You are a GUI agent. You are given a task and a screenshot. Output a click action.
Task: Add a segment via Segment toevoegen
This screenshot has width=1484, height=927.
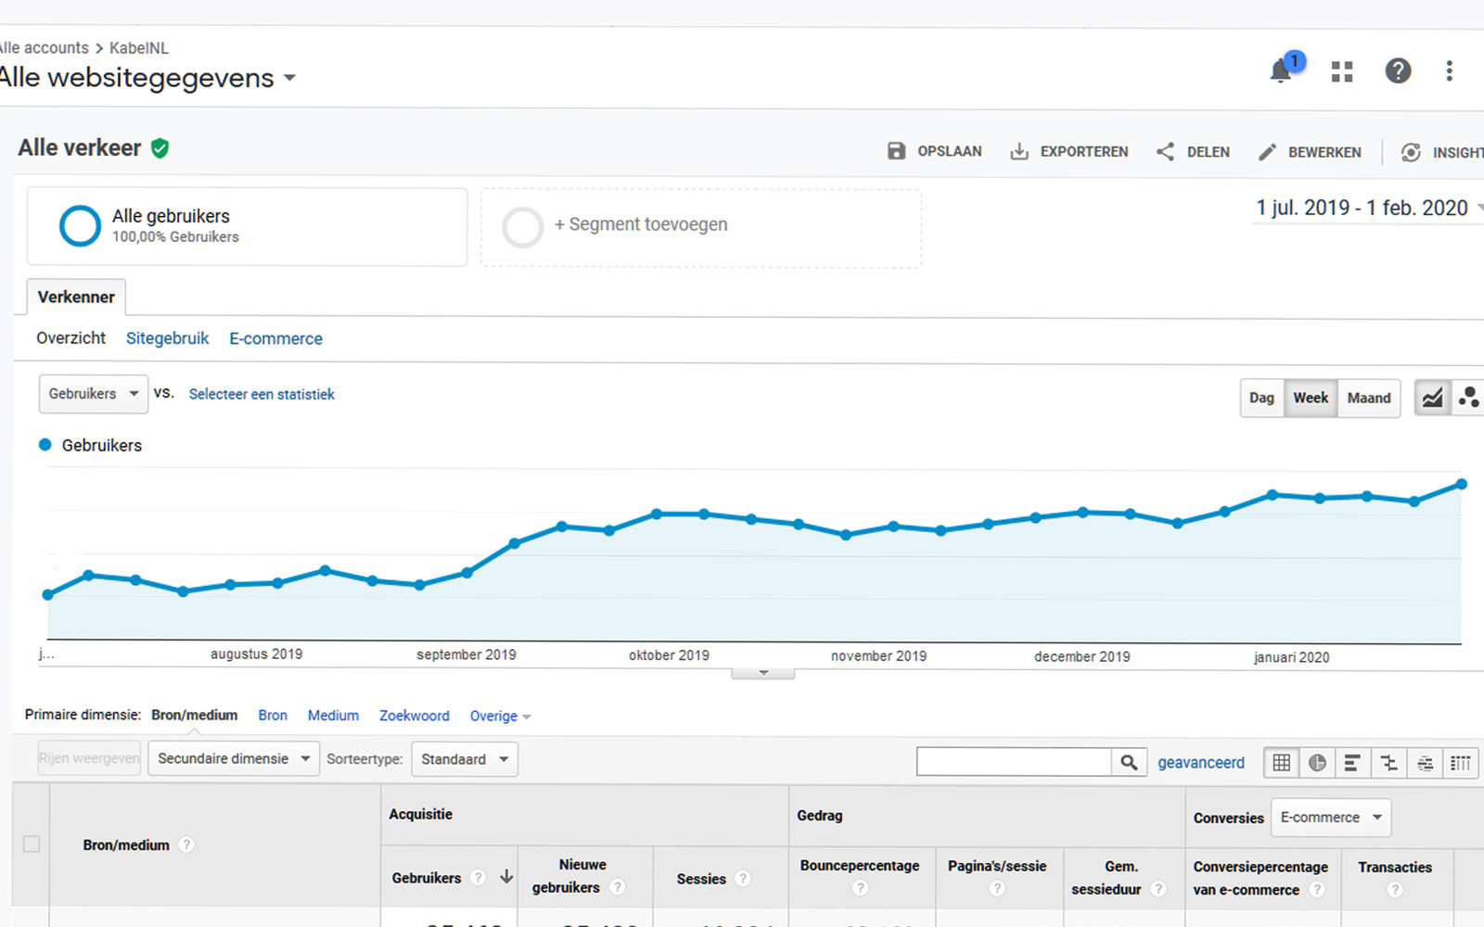click(x=701, y=228)
